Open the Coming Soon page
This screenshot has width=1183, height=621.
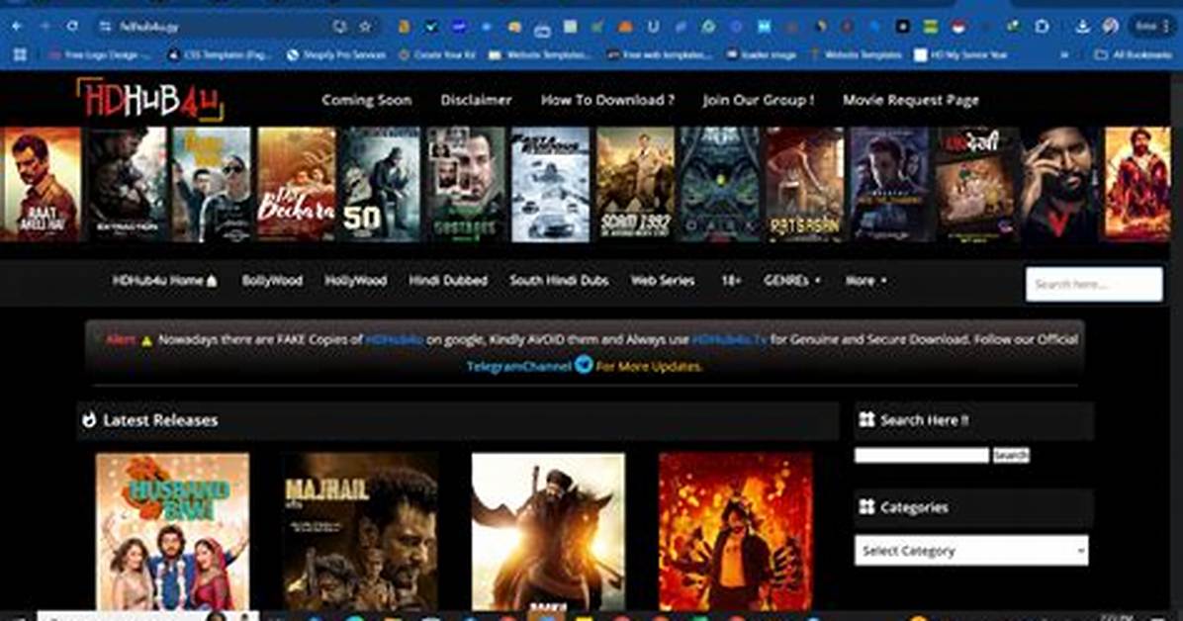point(367,100)
